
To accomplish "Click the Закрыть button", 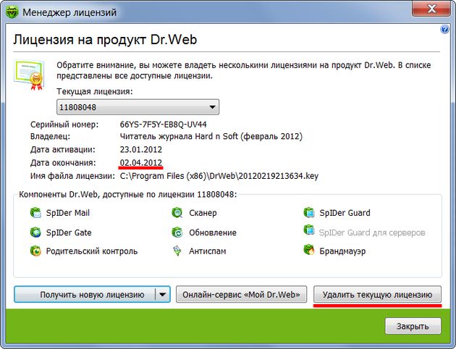I will 413,326.
